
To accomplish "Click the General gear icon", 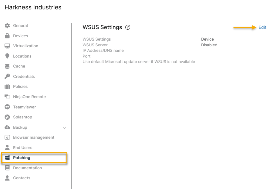I will (7, 26).
